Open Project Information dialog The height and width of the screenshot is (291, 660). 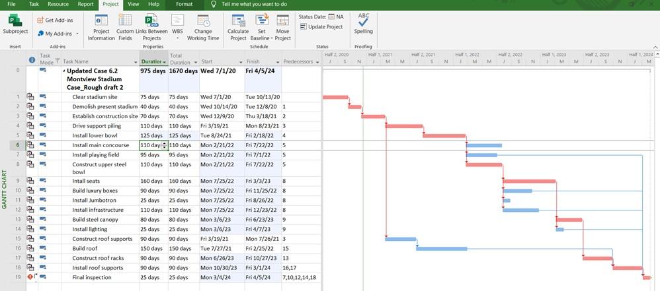[x=101, y=27]
